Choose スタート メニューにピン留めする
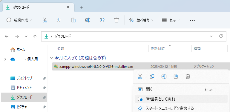 tap(181, 108)
